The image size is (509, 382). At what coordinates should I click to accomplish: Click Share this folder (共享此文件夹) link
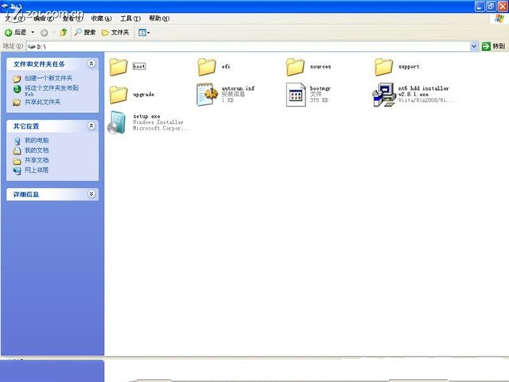(x=42, y=102)
